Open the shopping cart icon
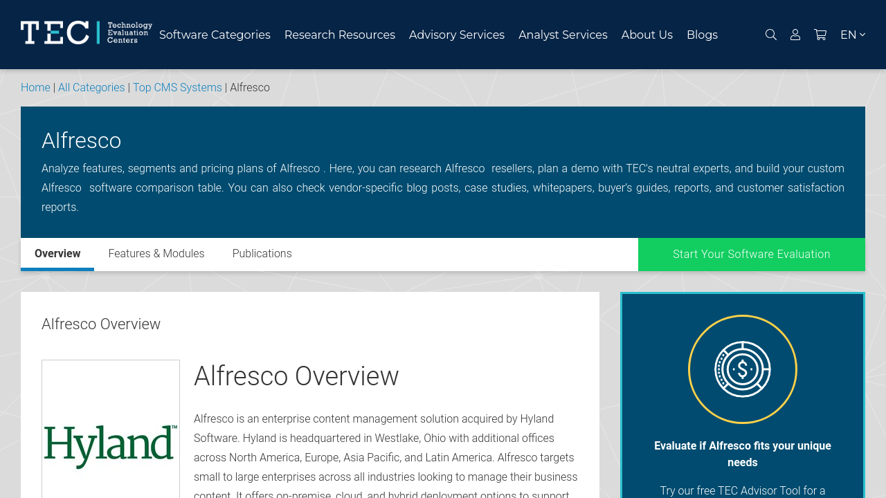This screenshot has height=498, width=886. click(820, 35)
